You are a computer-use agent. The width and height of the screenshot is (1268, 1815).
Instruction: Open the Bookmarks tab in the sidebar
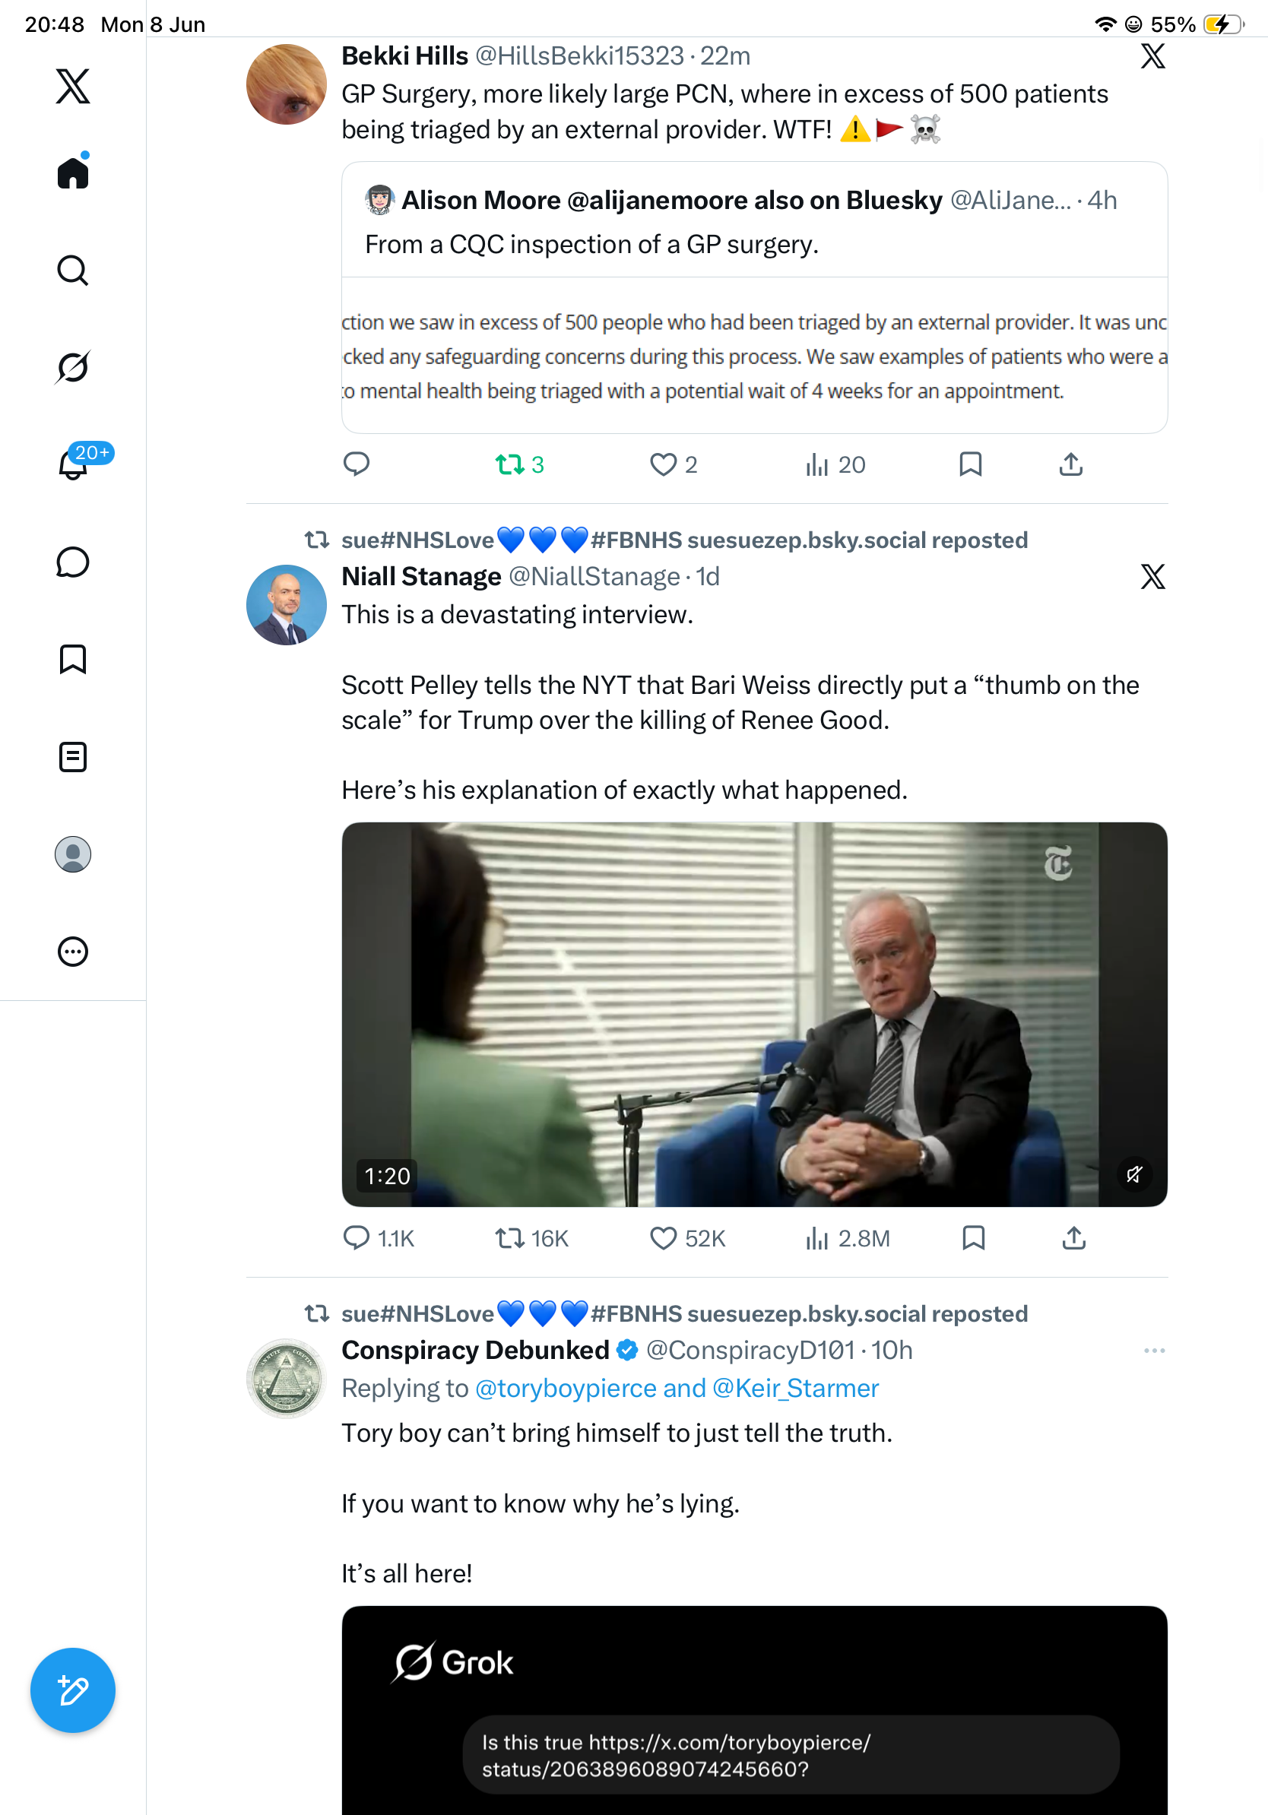point(73,659)
